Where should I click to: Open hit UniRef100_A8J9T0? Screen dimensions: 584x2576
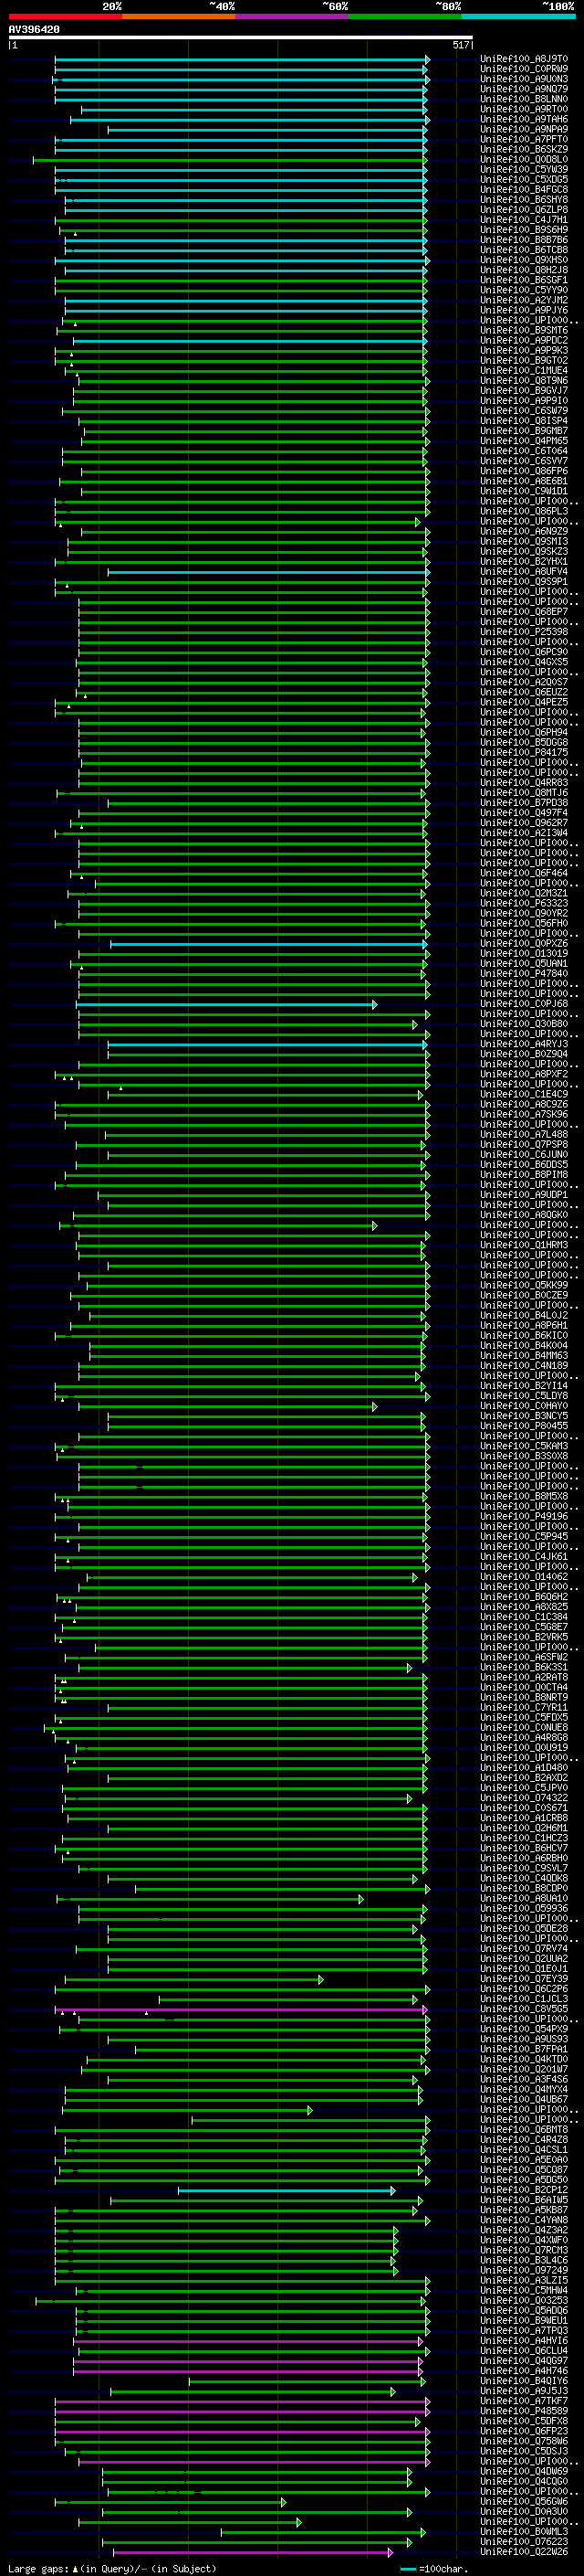[524, 59]
